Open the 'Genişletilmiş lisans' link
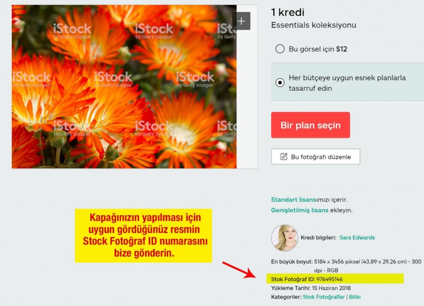This screenshot has width=424, height=306. point(300,210)
